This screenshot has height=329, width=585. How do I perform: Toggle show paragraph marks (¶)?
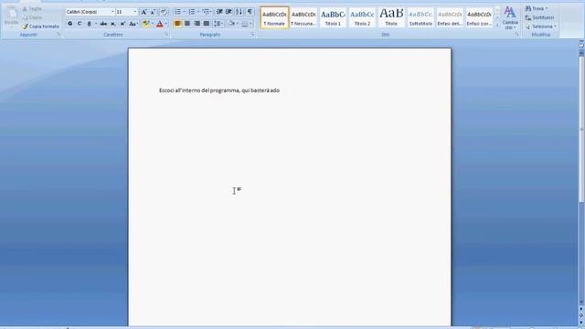coord(250,12)
